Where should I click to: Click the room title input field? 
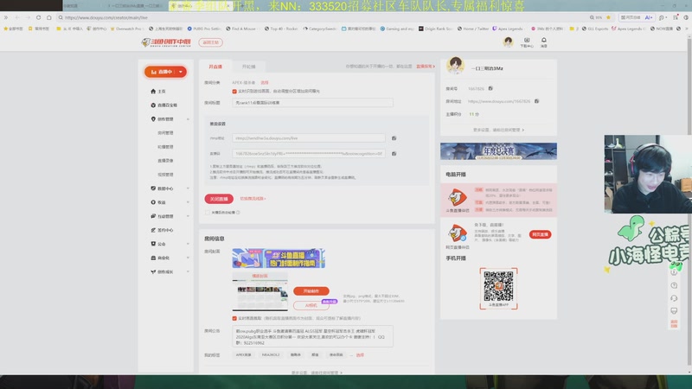point(312,103)
